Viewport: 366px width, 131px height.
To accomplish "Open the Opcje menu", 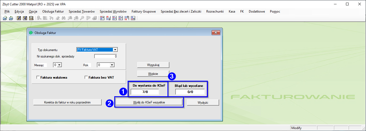I will point(33,11).
